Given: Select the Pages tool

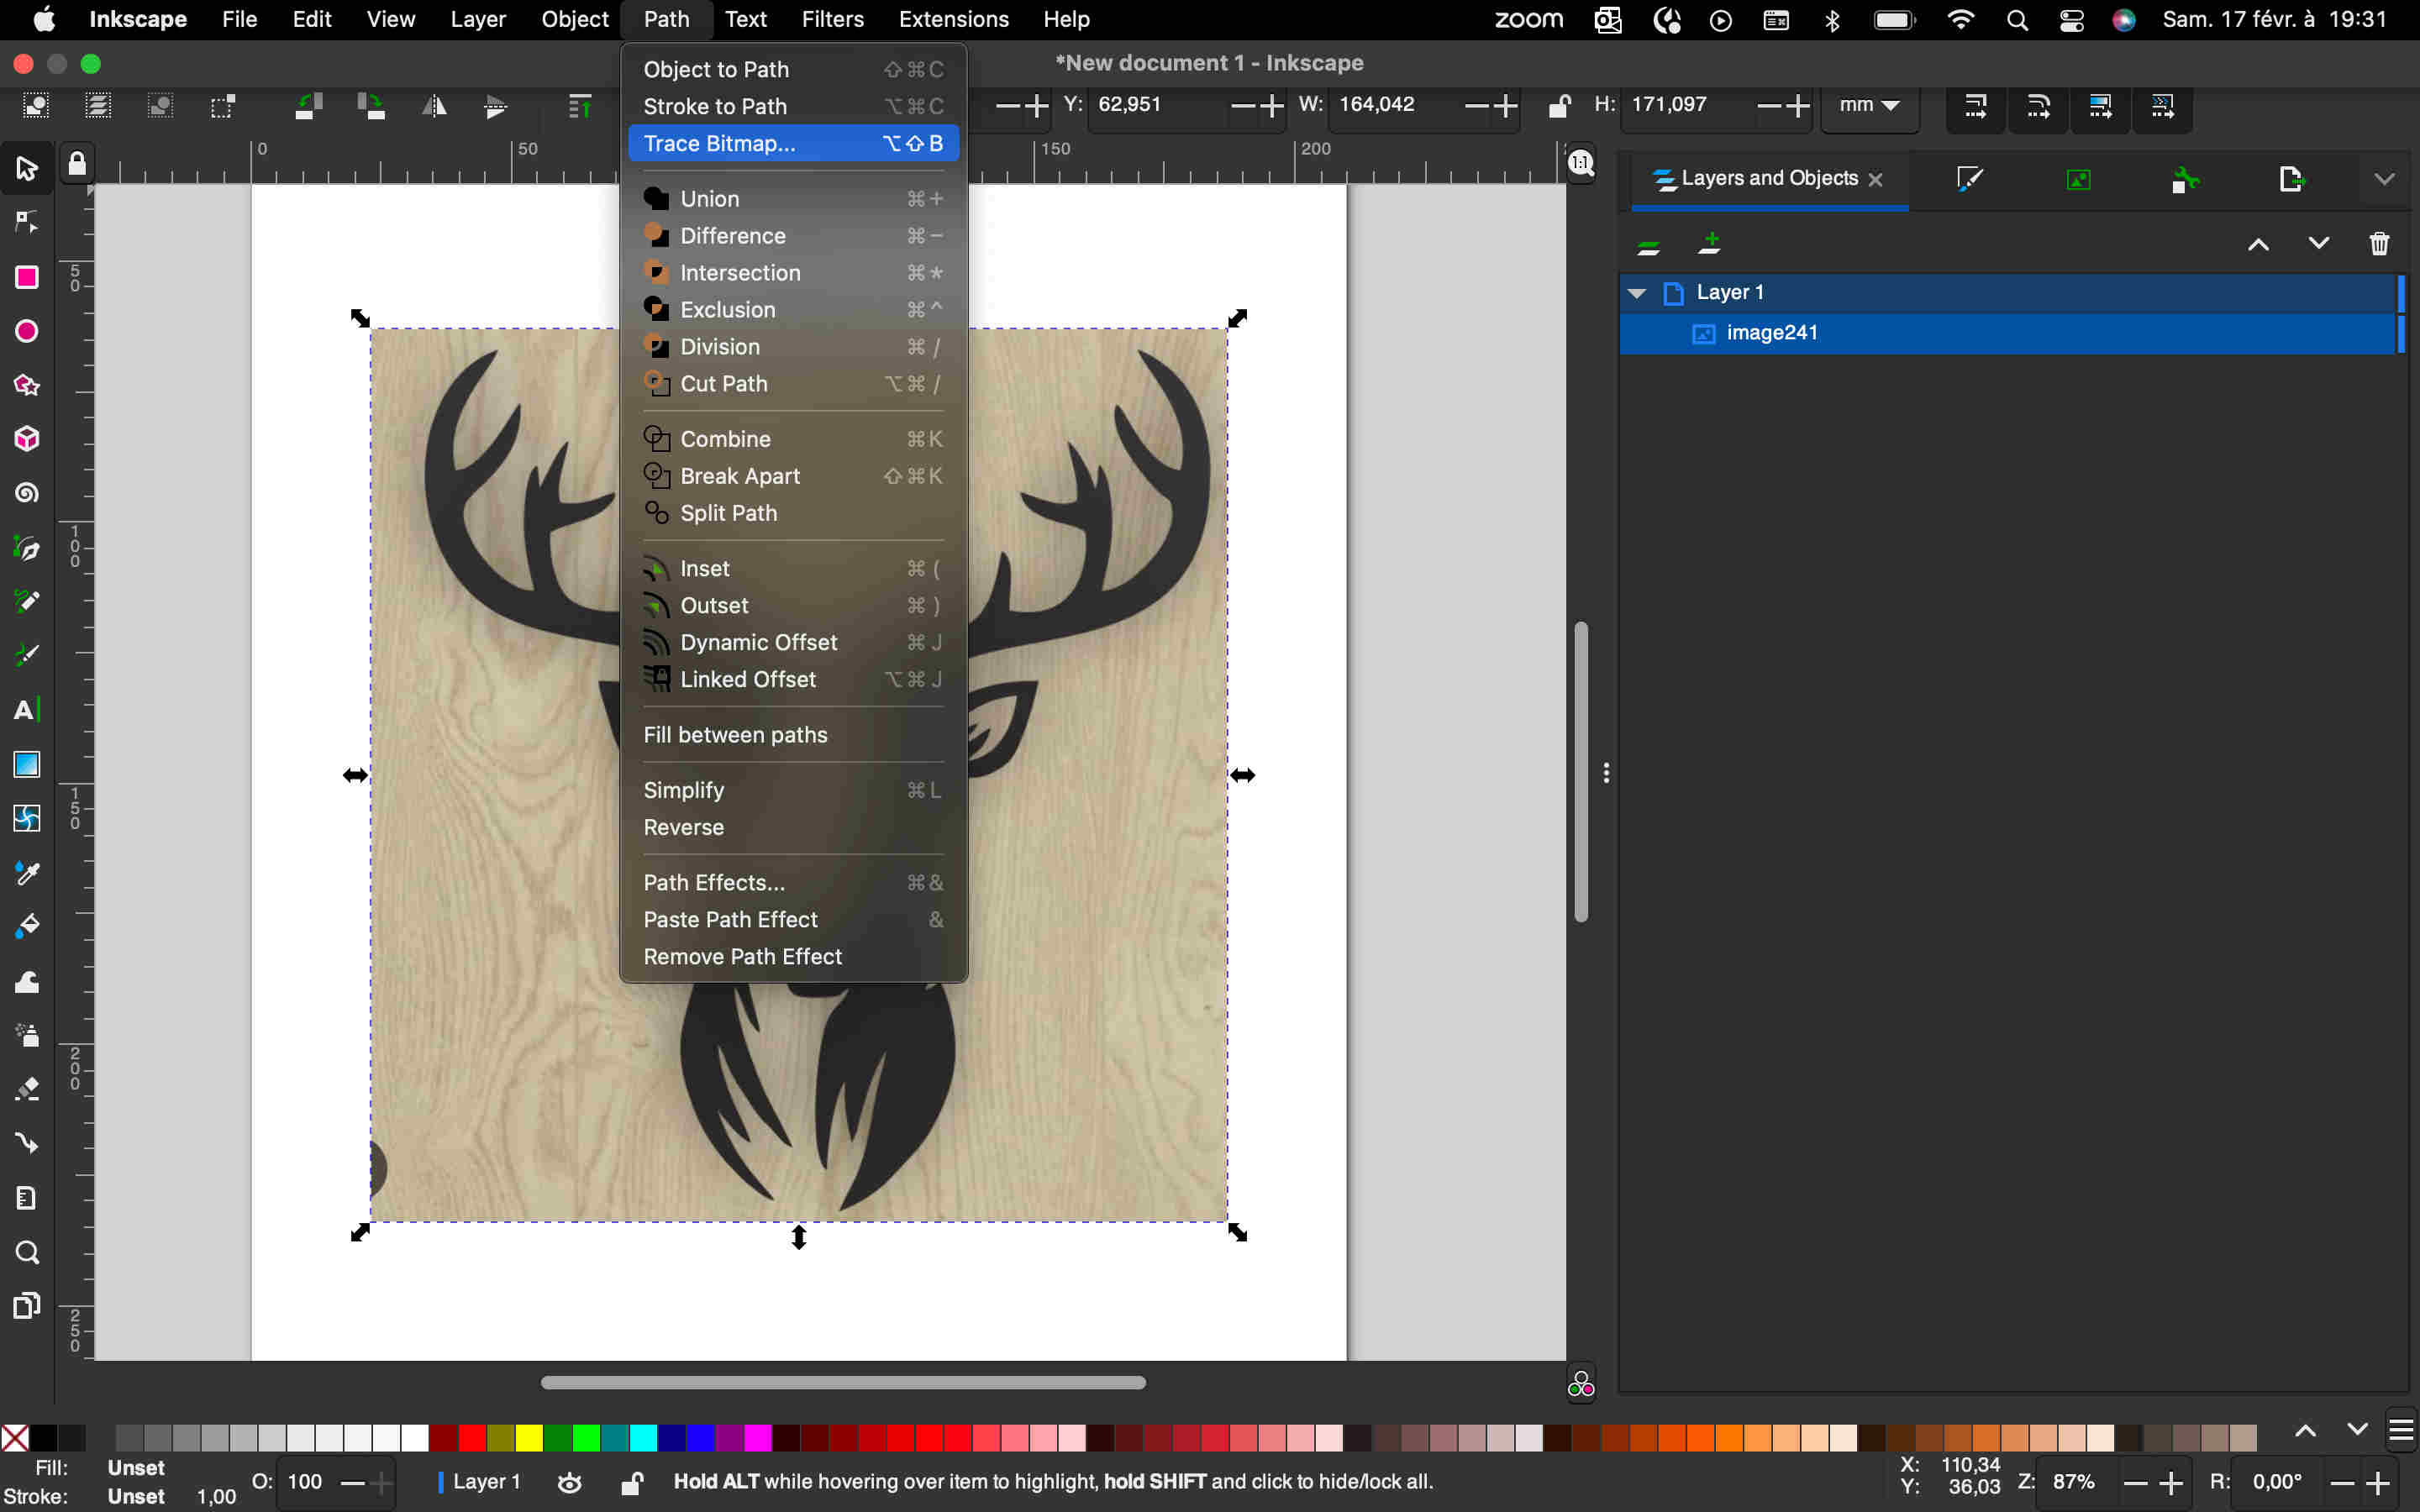Looking at the screenshot, I should tap(27, 1306).
